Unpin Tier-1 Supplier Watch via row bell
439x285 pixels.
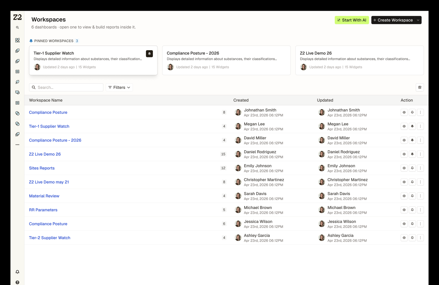[412, 126]
